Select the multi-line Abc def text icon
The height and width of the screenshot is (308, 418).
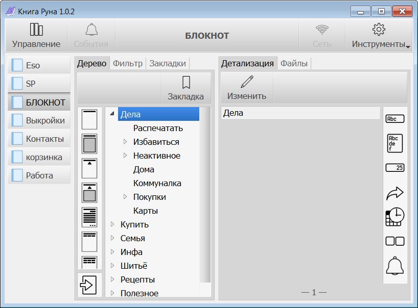(395, 143)
